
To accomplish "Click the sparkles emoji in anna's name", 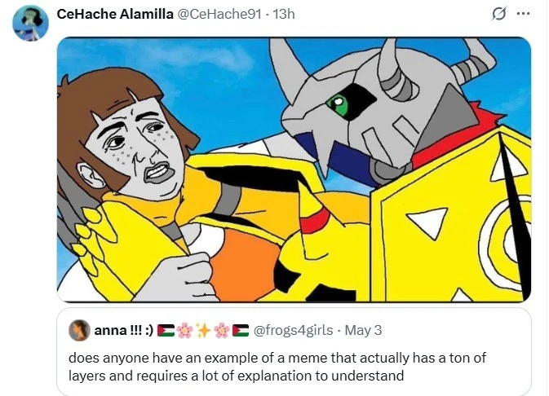I will 203,330.
